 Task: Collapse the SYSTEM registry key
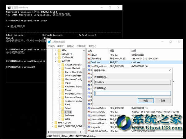(x=55, y=61)
